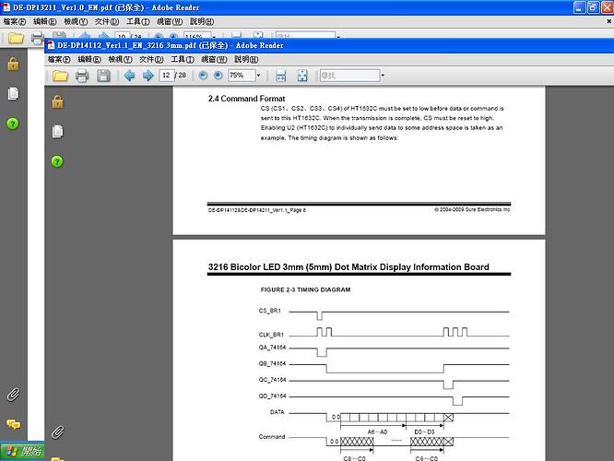The width and height of the screenshot is (614, 461).
Task: Click fit one full page icon
Action: (302, 76)
